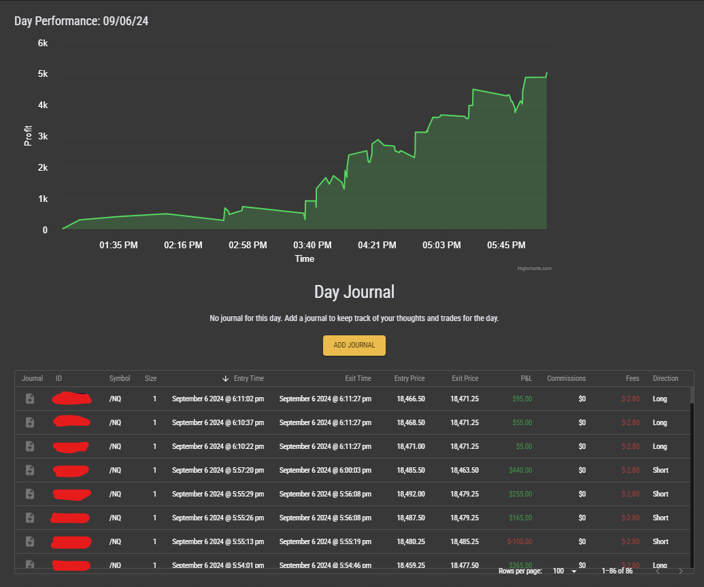This screenshot has width=704, height=587.
Task: Open journal icon for 6:10:37 pm trade
Action: [x=29, y=422]
